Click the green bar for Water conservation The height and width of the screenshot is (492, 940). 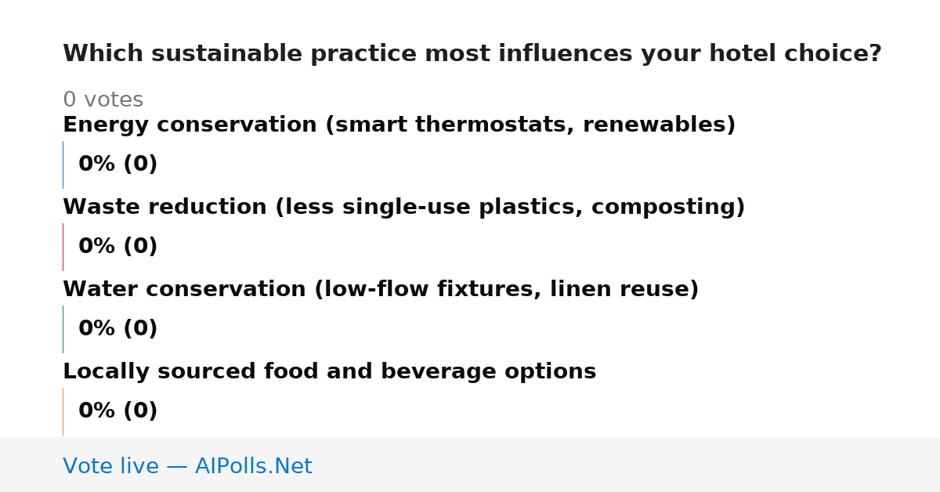(x=63, y=329)
